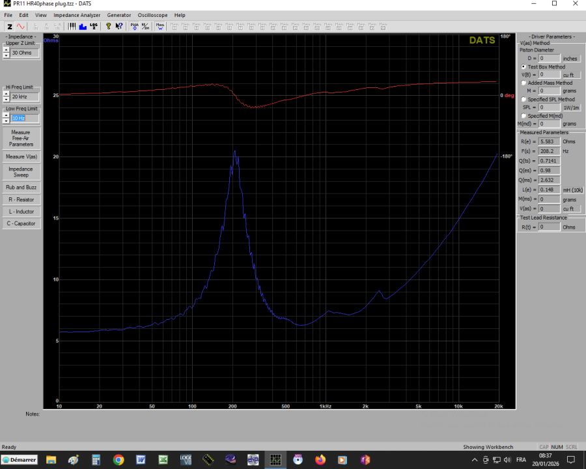Image resolution: width=586 pixels, height=469 pixels.
Task: Open the Oscilloscope menu
Action: click(x=152, y=15)
